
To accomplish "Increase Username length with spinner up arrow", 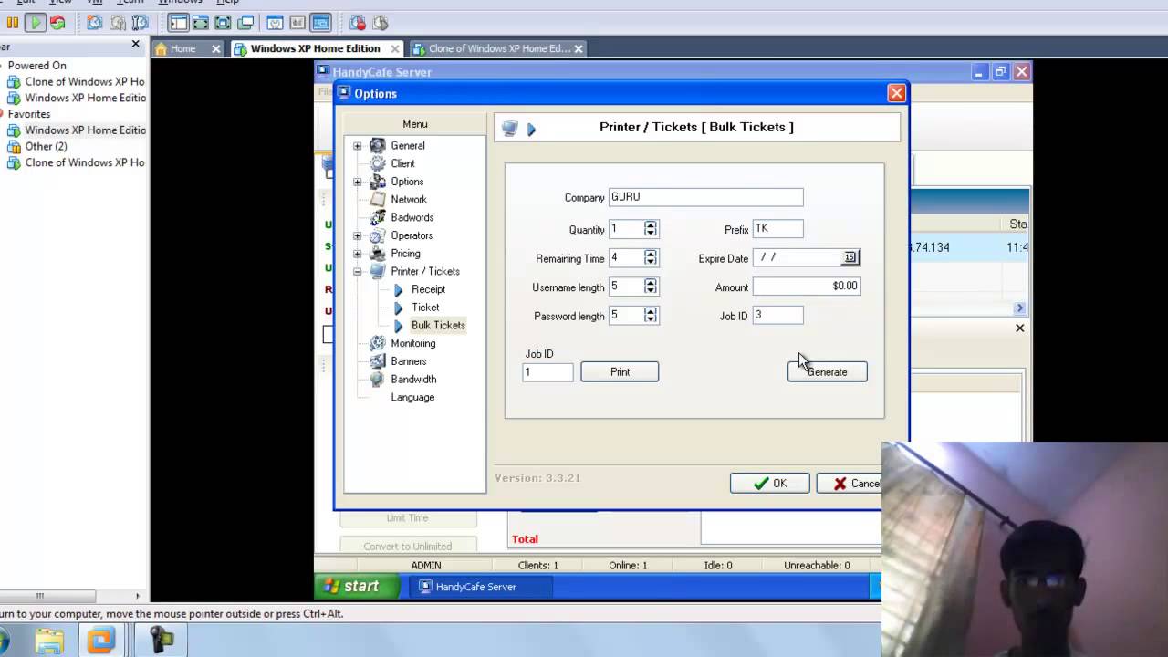I will tap(650, 283).
